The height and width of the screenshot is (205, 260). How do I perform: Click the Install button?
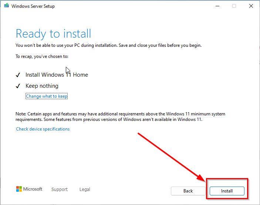227,191
